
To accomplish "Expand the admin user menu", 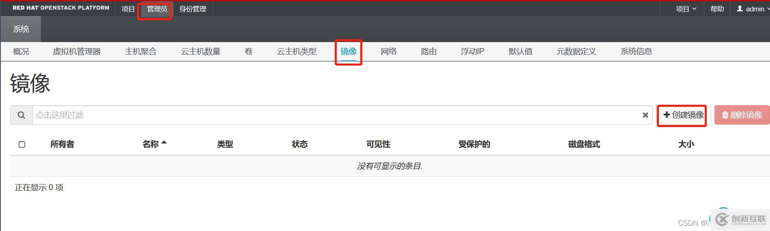I will tap(753, 9).
